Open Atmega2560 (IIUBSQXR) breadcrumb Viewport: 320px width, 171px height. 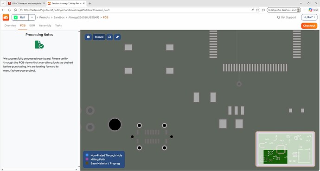83,18
